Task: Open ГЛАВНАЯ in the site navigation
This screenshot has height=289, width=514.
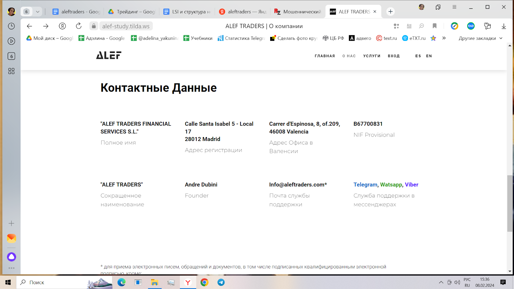Action: tap(325, 56)
